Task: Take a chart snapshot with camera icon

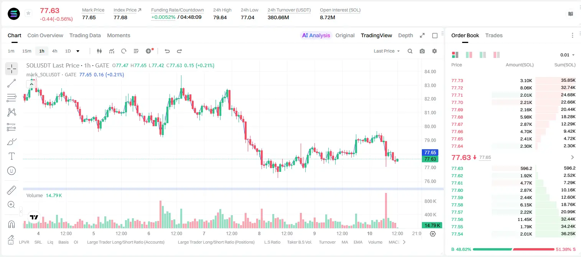Action: [422, 51]
